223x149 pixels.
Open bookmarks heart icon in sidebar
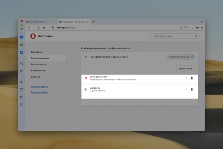click(22, 89)
